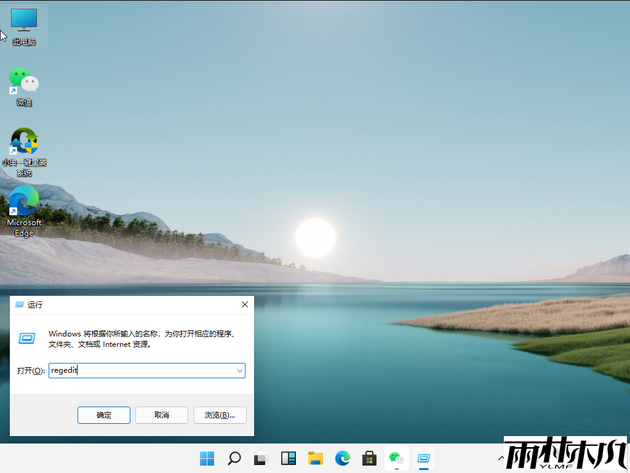Select the Microsoft Edge desktop shortcut
Viewport: 630px width, 473px height.
[x=24, y=209]
